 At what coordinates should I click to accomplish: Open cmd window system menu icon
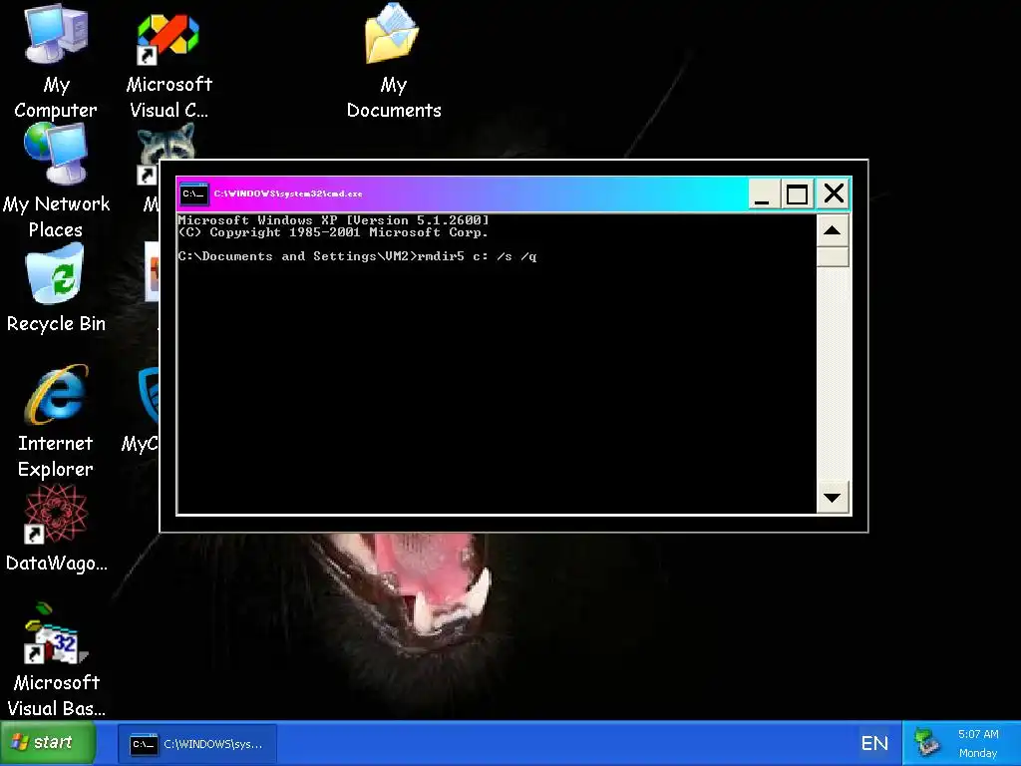194,193
